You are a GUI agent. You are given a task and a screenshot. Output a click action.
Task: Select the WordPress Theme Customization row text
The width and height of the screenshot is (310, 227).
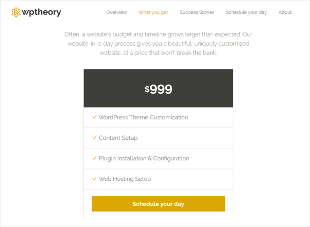point(143,117)
